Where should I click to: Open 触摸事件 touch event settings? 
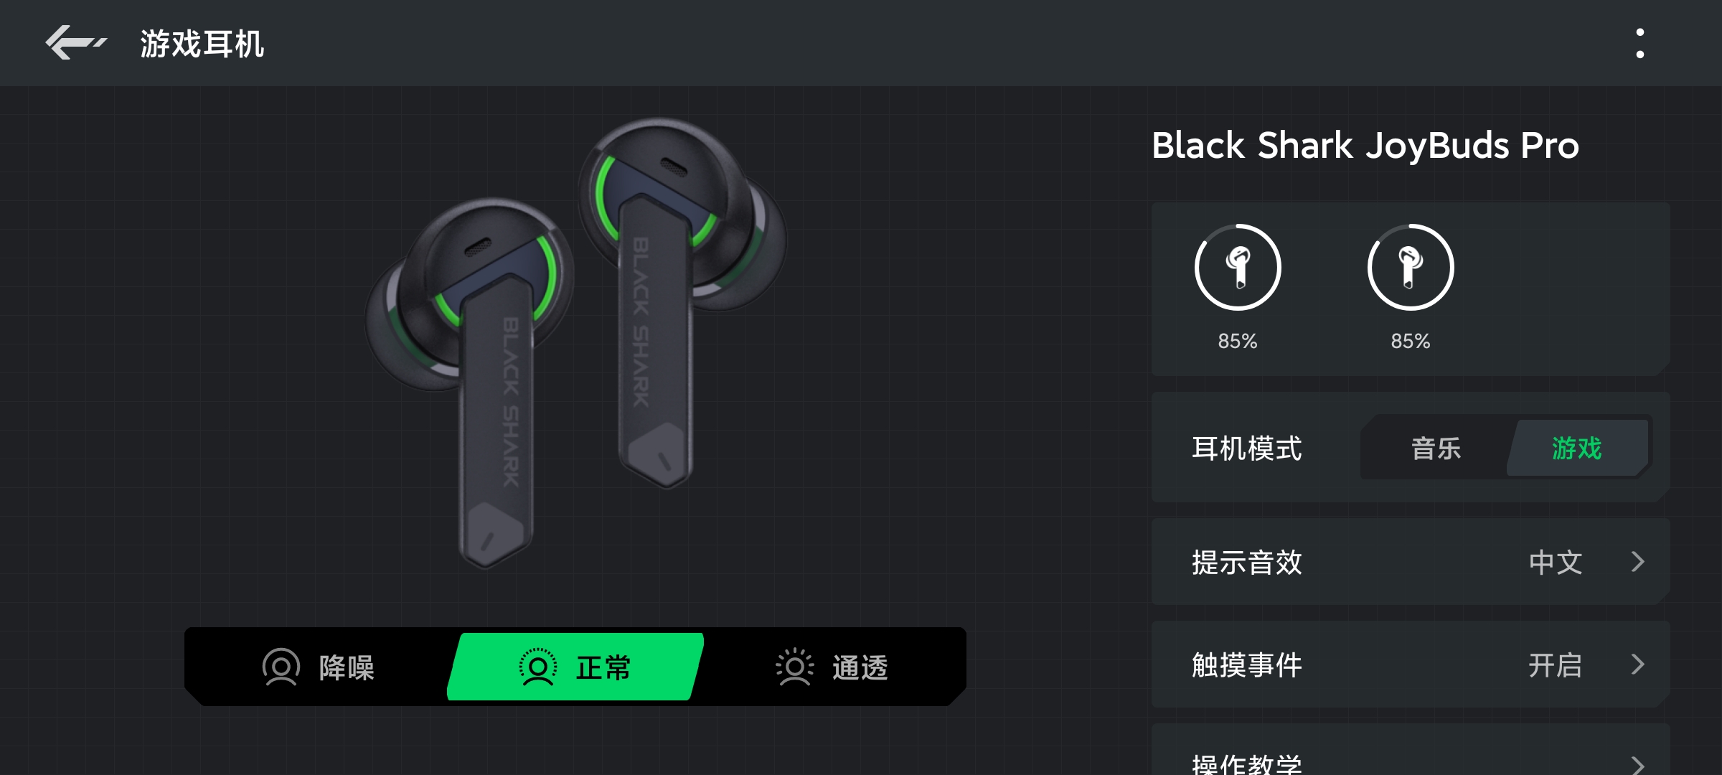pyautogui.click(x=1411, y=664)
